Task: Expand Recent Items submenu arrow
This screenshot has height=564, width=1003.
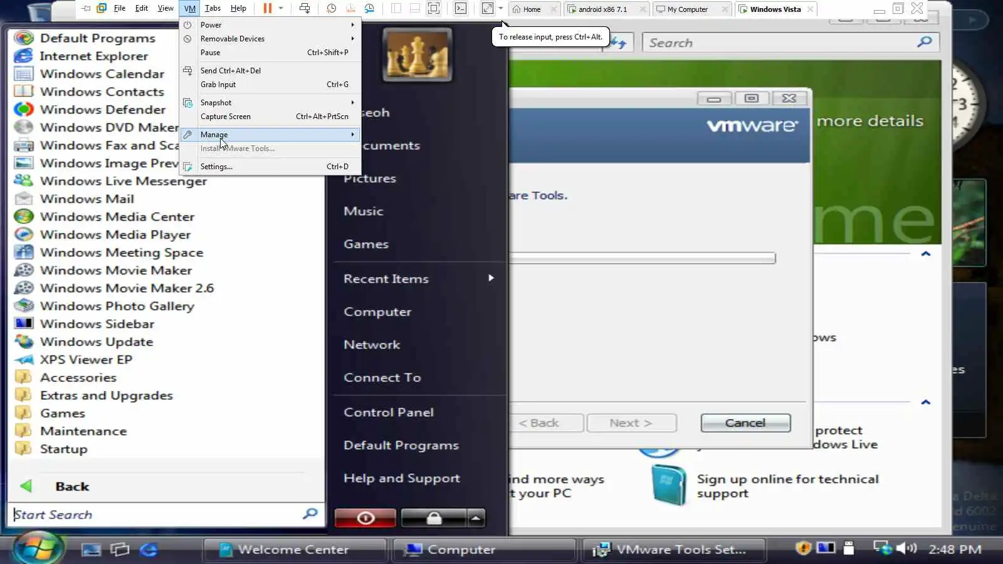Action: (491, 278)
